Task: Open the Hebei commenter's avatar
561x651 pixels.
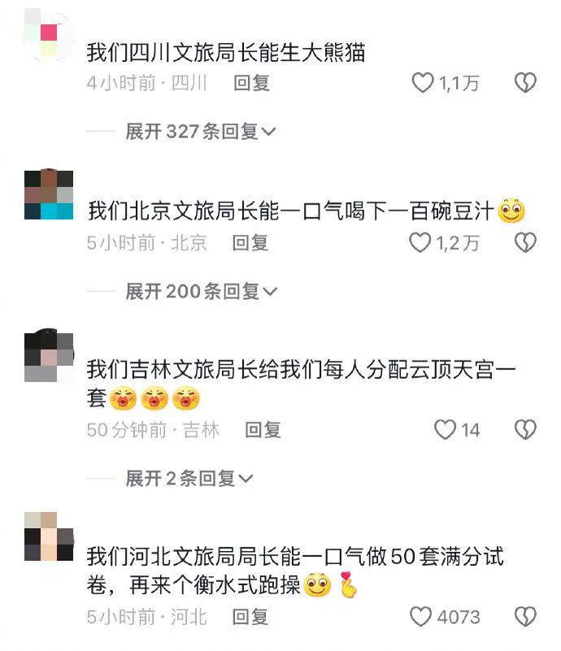Action: pyautogui.click(x=49, y=536)
